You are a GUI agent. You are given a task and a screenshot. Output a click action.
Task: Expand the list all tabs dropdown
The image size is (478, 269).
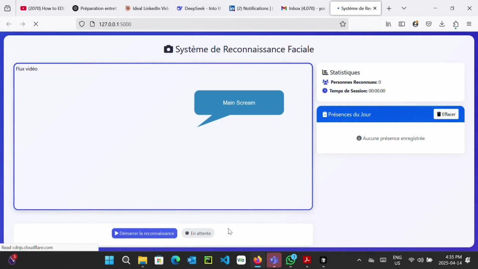tap(404, 8)
